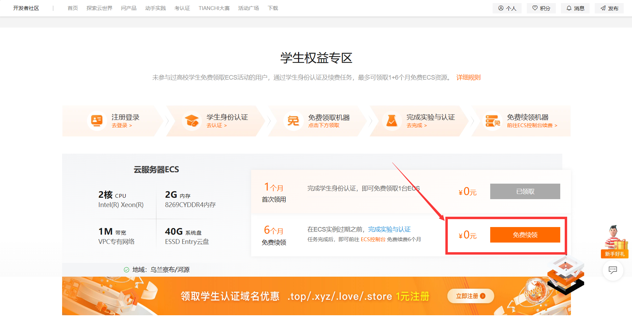This screenshot has height=318, width=632.
Task: Open the 积分 points button
Action: (541, 8)
